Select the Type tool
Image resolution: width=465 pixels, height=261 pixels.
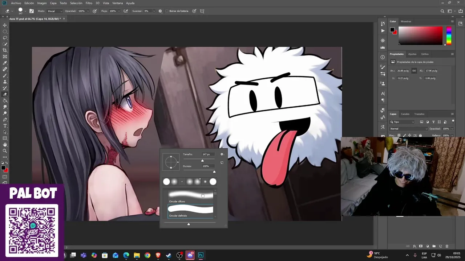[5, 126]
